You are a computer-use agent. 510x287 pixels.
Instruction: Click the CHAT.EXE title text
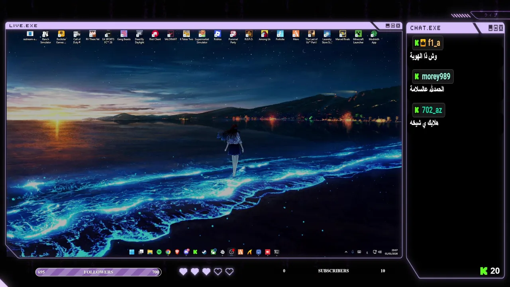point(426,28)
